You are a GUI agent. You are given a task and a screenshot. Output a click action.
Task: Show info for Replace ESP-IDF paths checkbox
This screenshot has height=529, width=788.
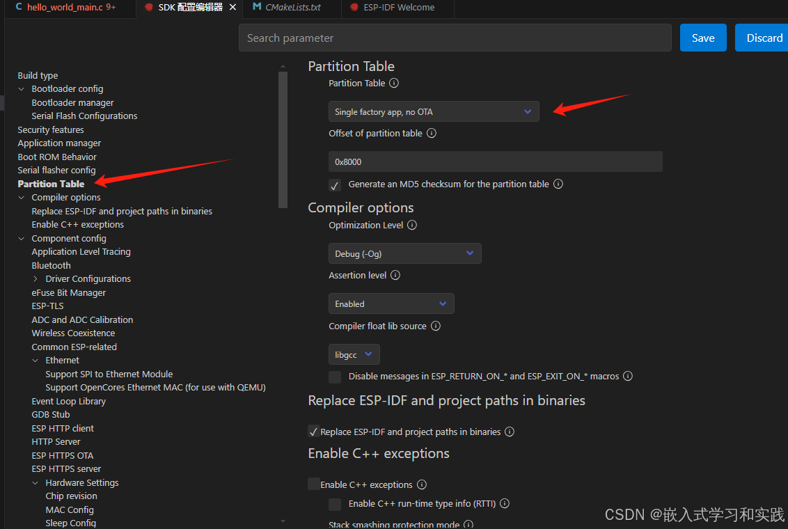[x=510, y=432]
